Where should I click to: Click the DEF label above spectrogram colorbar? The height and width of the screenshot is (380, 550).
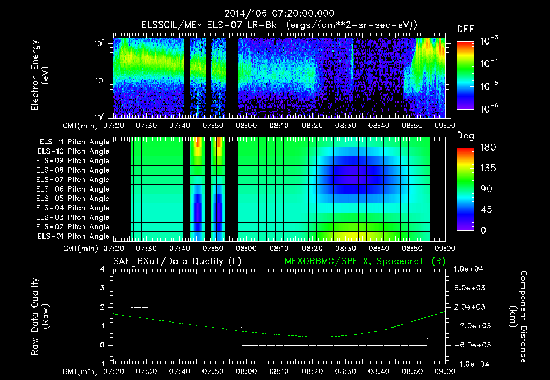pos(466,29)
